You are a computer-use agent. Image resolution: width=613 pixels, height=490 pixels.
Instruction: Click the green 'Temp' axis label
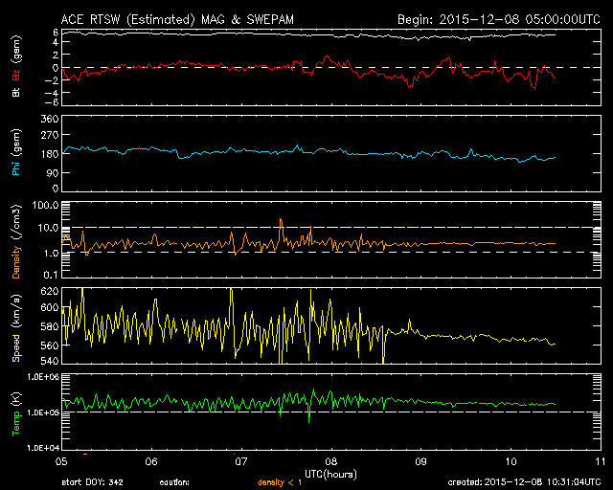(x=16, y=424)
